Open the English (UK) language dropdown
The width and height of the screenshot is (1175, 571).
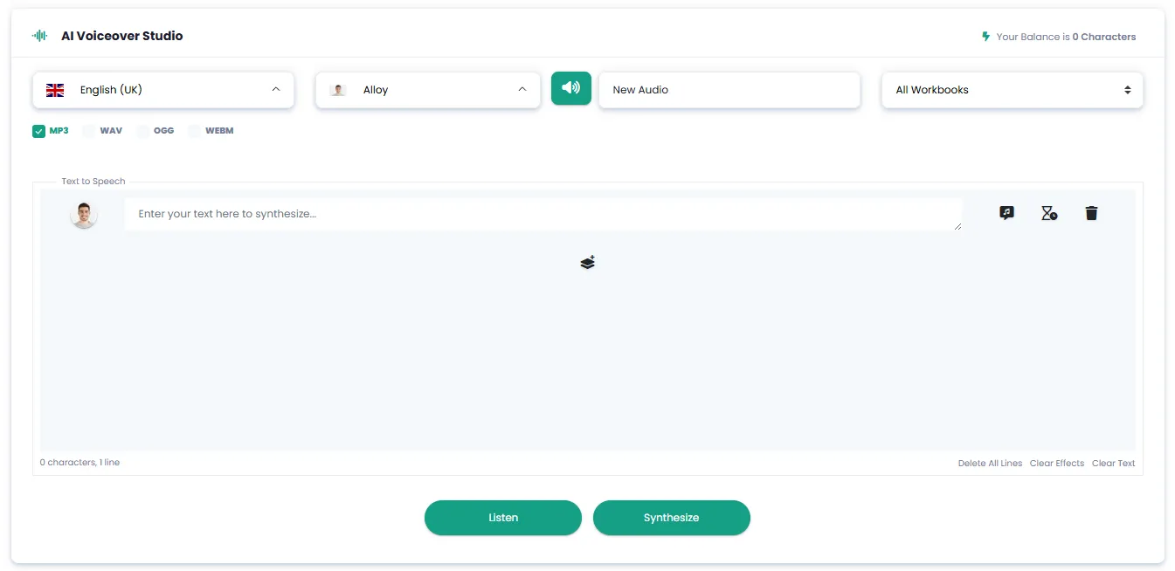coord(163,90)
